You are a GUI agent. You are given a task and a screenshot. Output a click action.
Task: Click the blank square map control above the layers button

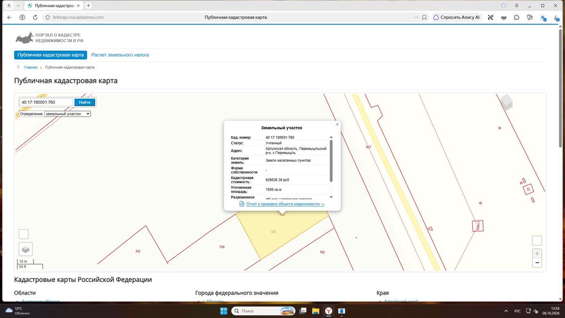pos(24,234)
